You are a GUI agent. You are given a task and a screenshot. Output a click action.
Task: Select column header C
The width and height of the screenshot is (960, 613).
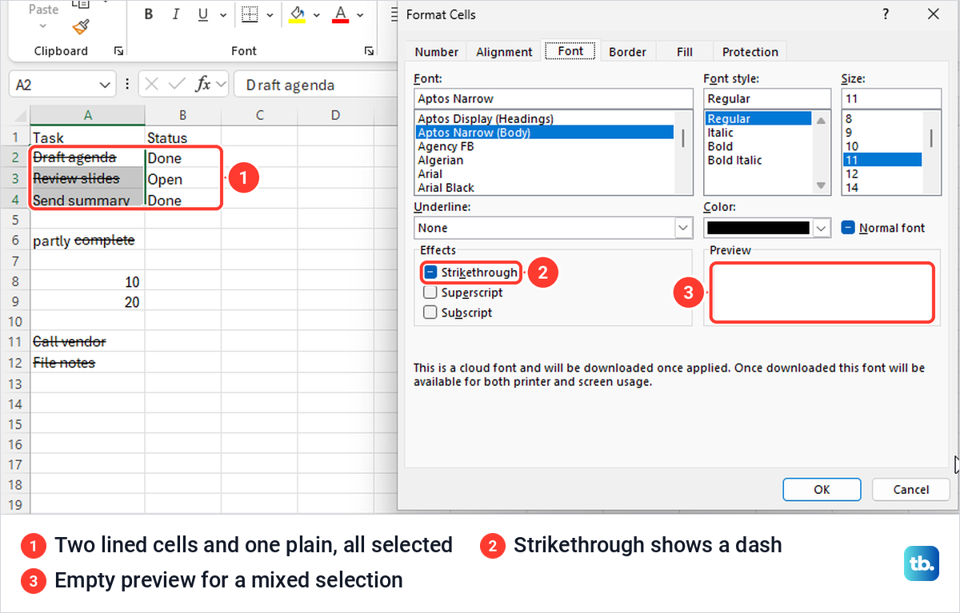coord(260,116)
